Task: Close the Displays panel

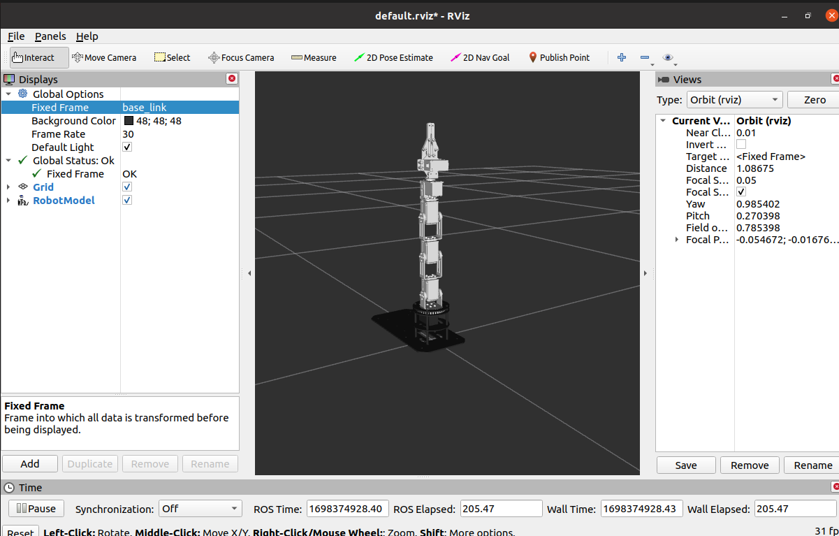Action: (232, 79)
